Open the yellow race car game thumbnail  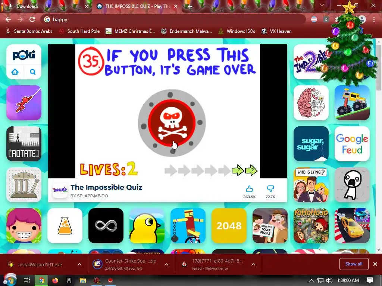(352, 226)
